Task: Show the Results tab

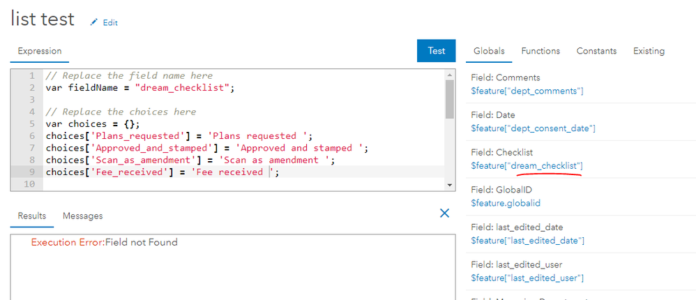Action: click(x=32, y=216)
